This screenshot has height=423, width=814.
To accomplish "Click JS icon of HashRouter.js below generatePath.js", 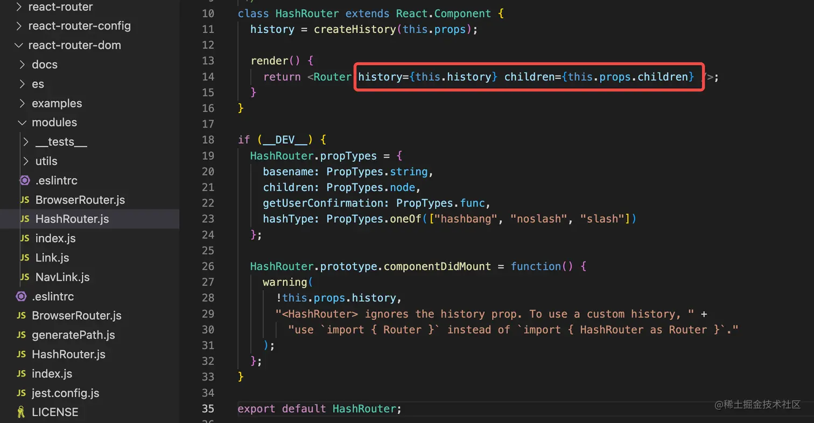I will [21, 354].
